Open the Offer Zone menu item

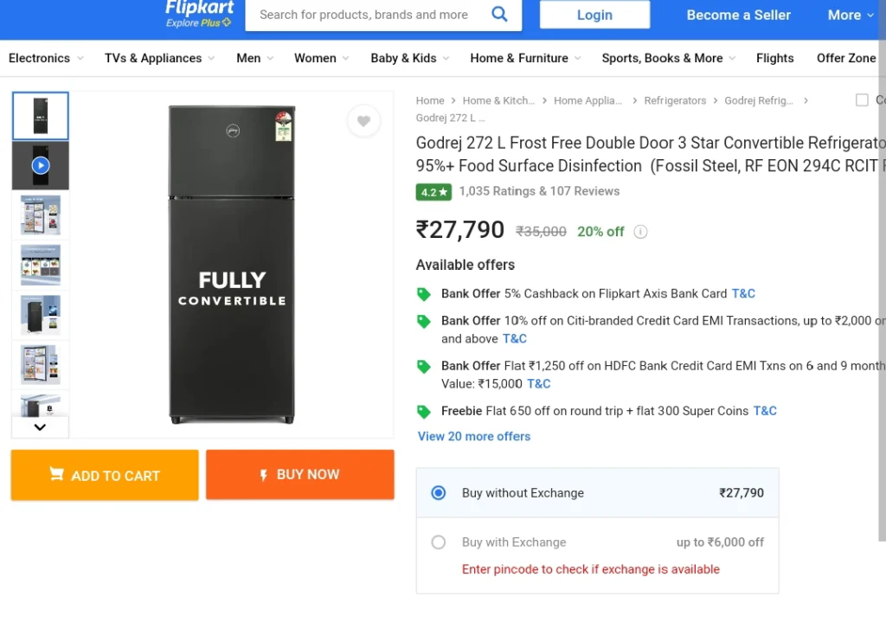[x=846, y=58]
